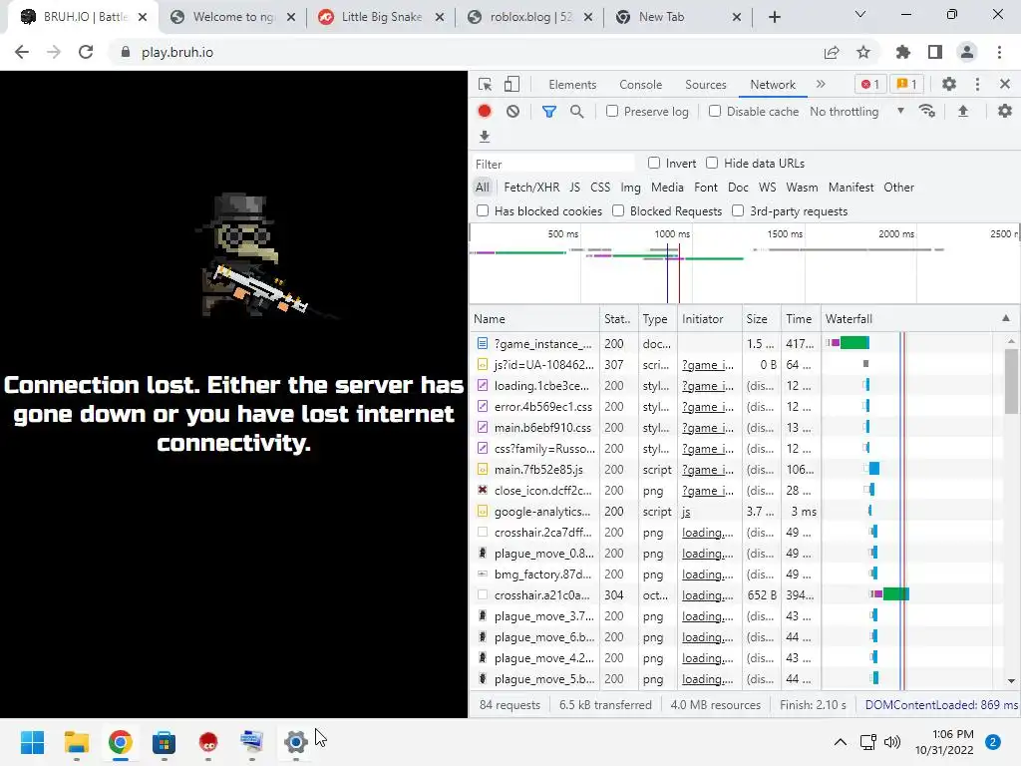Open Microsoft Store from taskbar
The height and width of the screenshot is (766, 1021).
click(165, 742)
